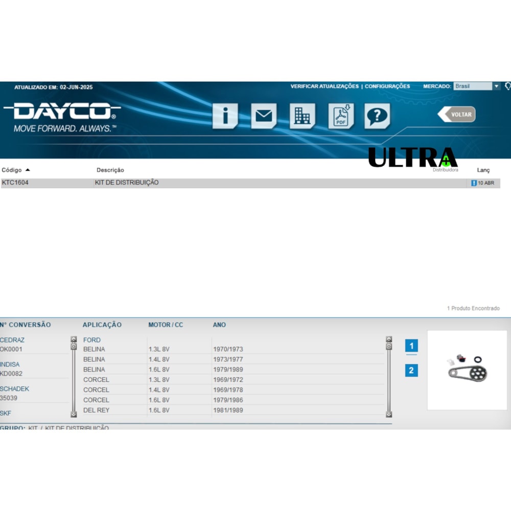
Task: Click the blue alert icon beside 10 ABR
Action: pyautogui.click(x=474, y=183)
